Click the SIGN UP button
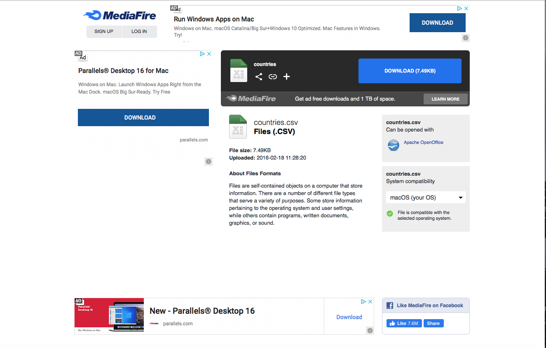This screenshot has width=546, height=348. pyautogui.click(x=104, y=31)
